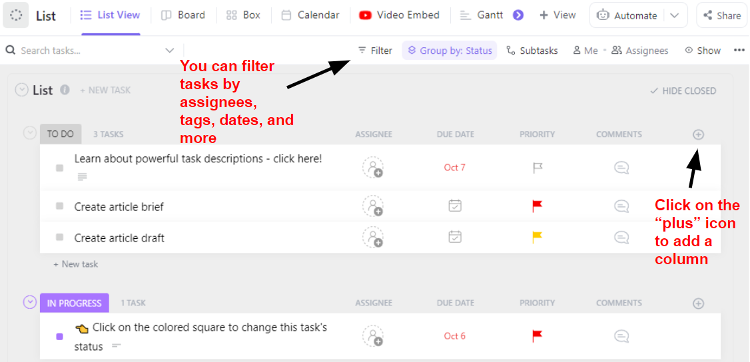This screenshot has width=750, height=362.
Task: Click red priority flag of 'Create article brief'
Action: (538, 206)
